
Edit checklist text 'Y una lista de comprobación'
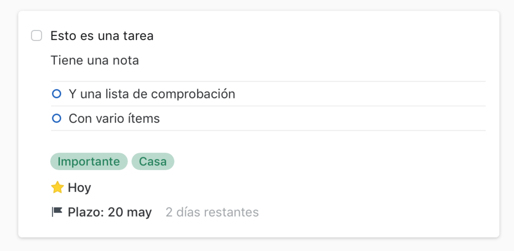tap(152, 94)
